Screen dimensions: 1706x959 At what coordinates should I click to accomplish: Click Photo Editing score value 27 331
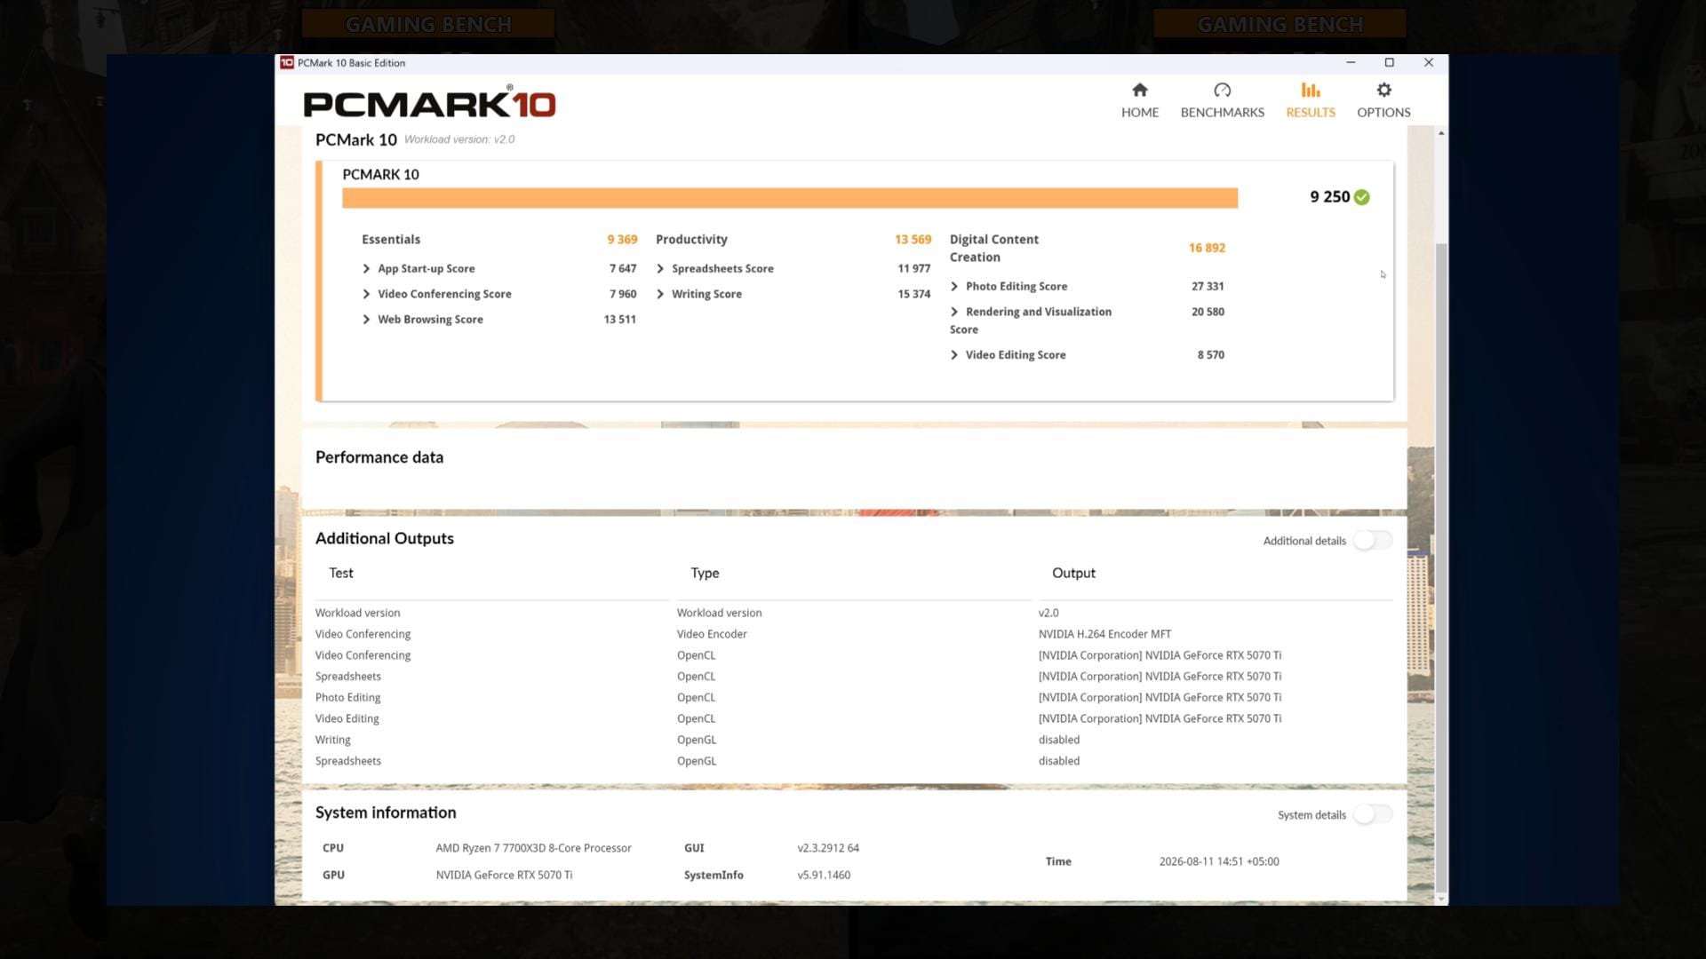coord(1208,286)
